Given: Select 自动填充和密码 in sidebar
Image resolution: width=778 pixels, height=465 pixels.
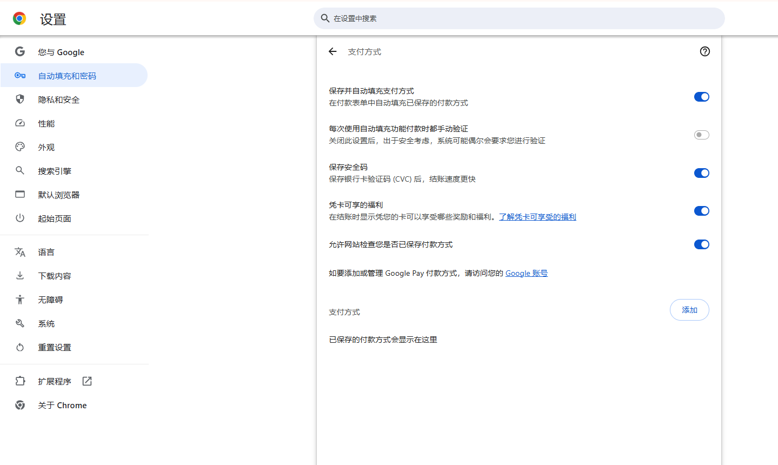Looking at the screenshot, I should pyautogui.click(x=74, y=75).
